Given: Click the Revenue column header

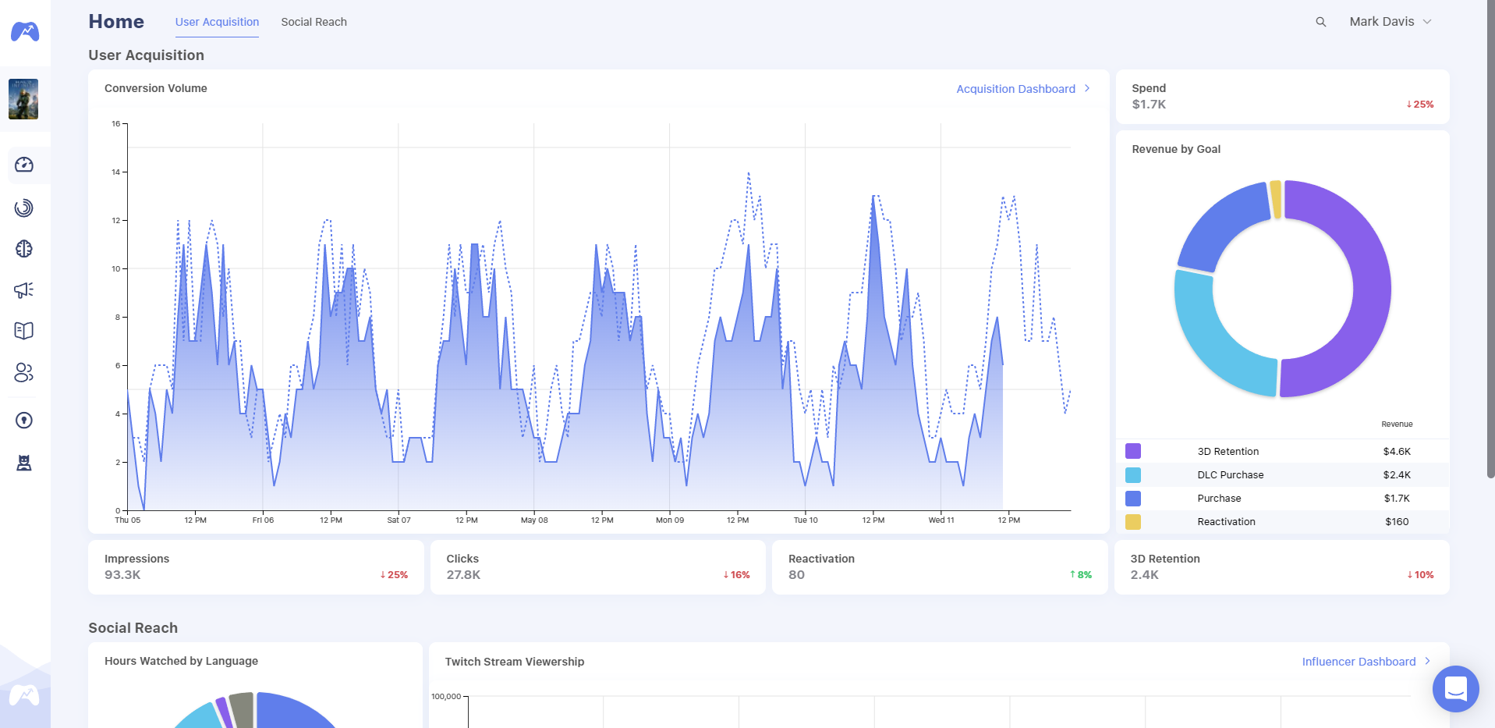Looking at the screenshot, I should (x=1397, y=424).
